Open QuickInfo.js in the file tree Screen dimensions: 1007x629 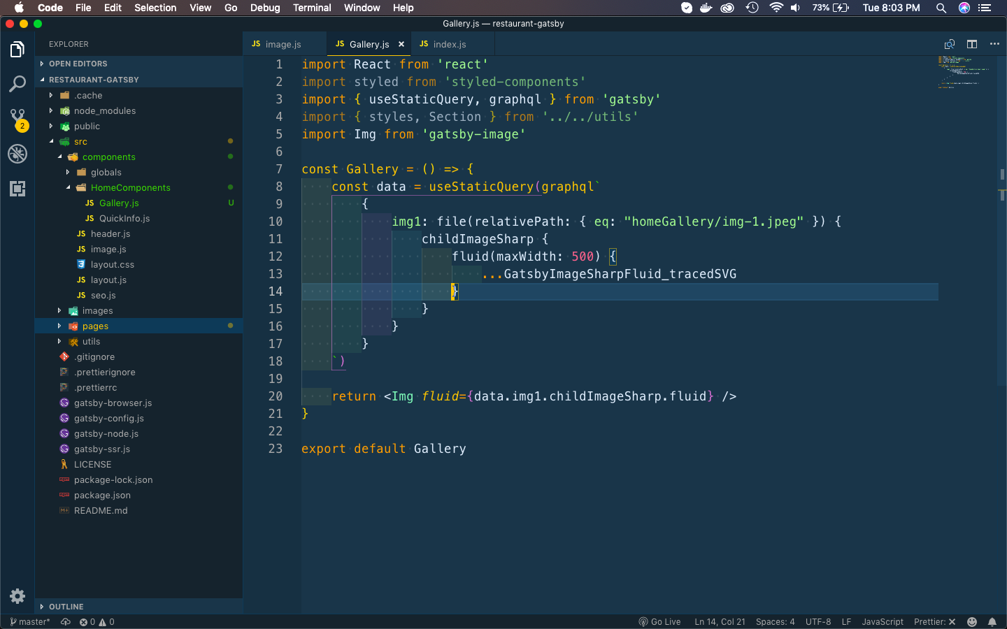pyautogui.click(x=138, y=219)
